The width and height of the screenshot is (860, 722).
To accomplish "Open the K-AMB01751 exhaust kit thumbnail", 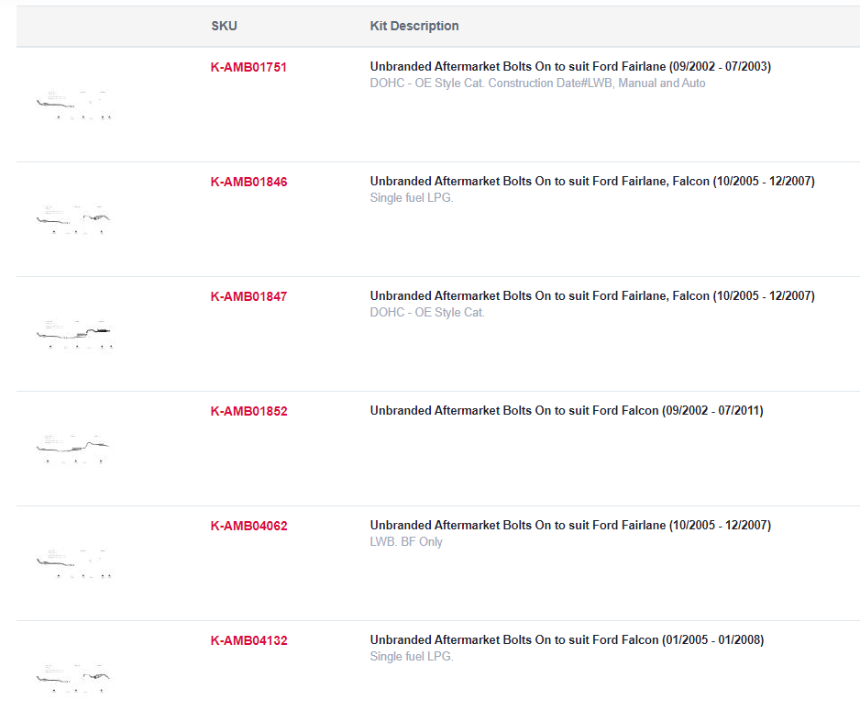I will pos(74,105).
